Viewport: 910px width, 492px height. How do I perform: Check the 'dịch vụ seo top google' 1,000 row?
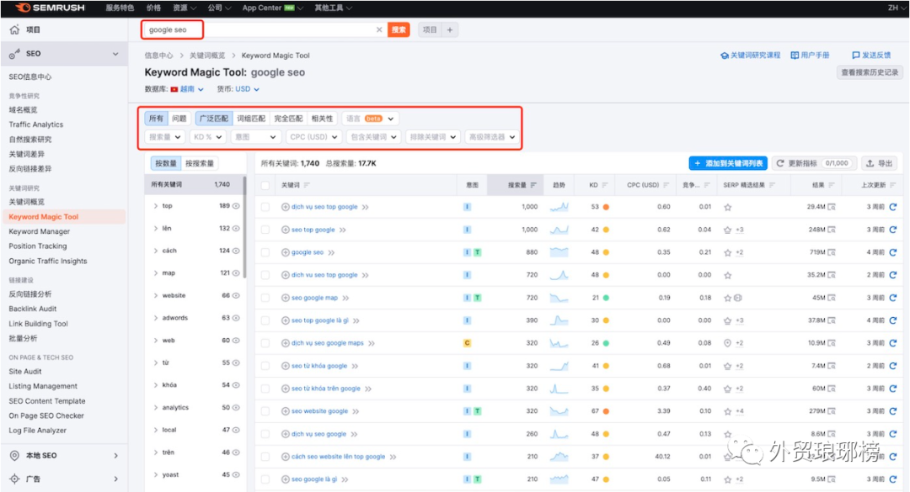click(265, 207)
